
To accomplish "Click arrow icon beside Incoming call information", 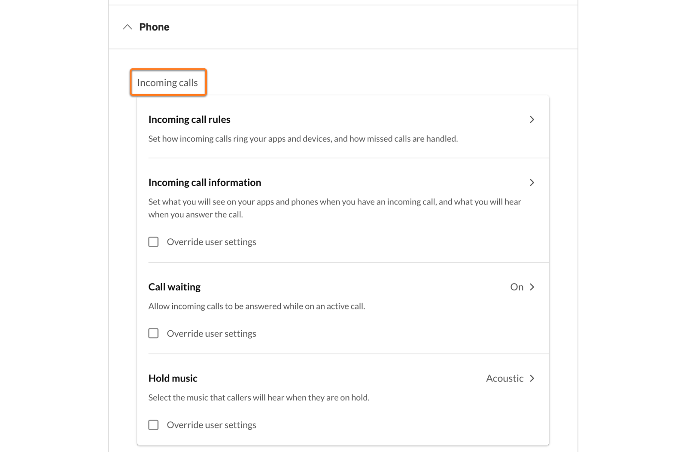I will [x=532, y=183].
